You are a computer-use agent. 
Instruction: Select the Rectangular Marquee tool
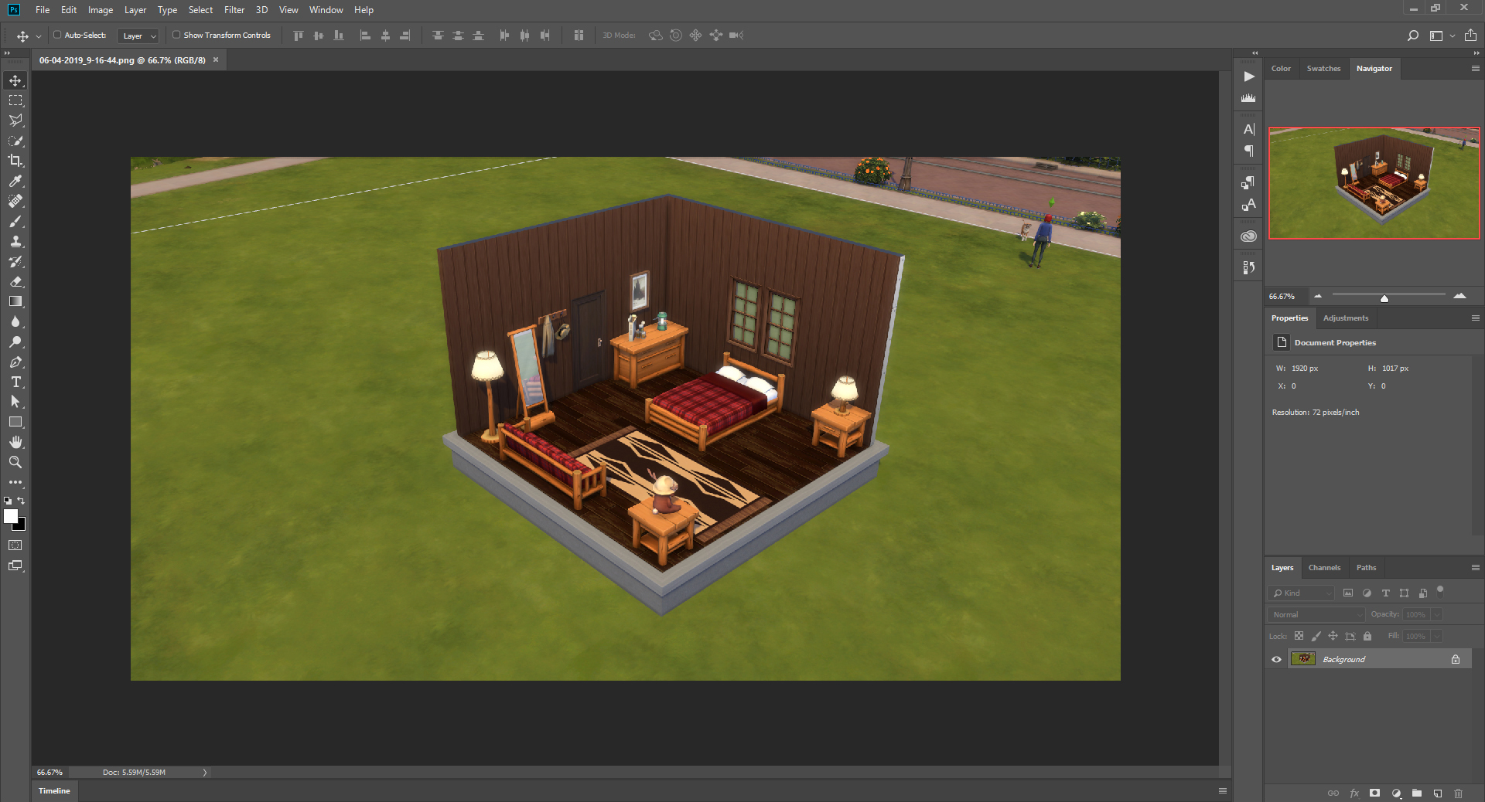coord(15,100)
